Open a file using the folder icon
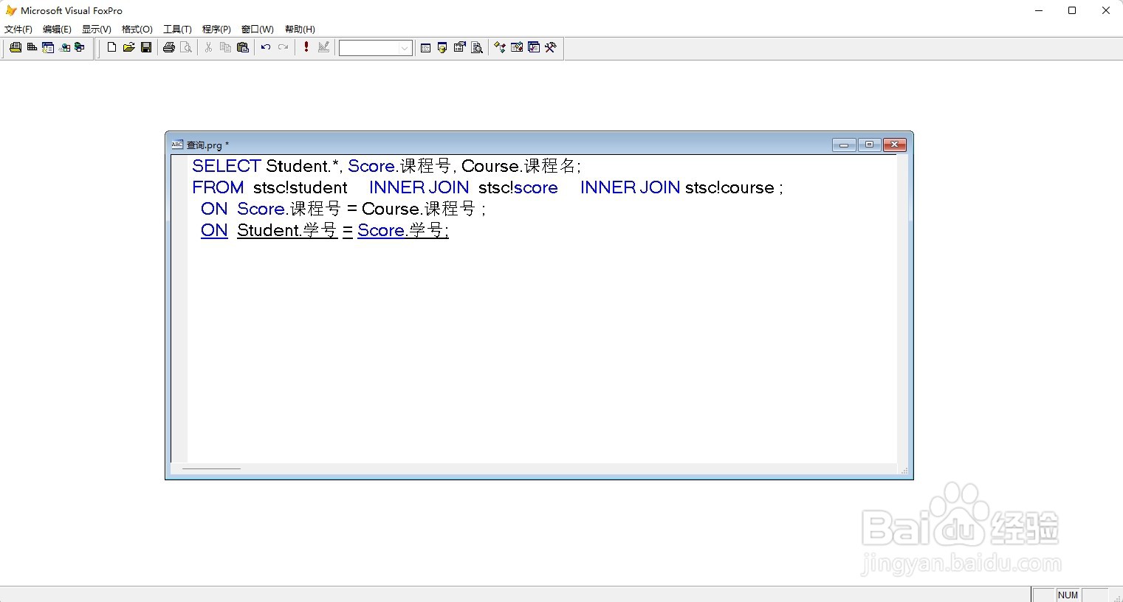Screen dimensions: 1123x602 pos(128,47)
